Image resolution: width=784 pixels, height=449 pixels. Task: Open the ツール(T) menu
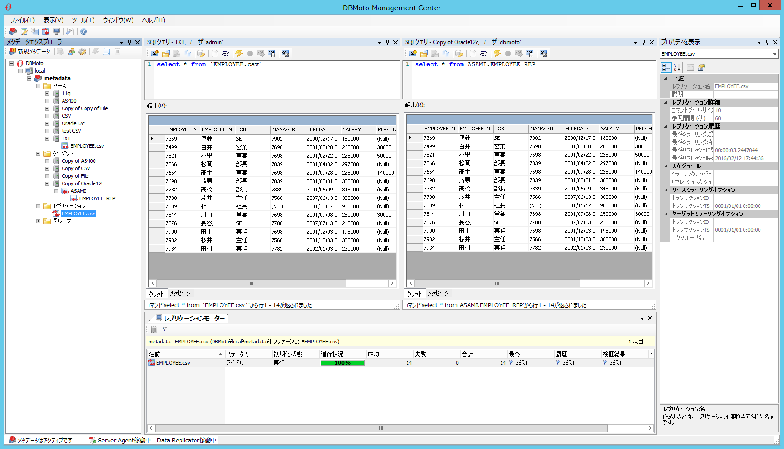pyautogui.click(x=83, y=20)
